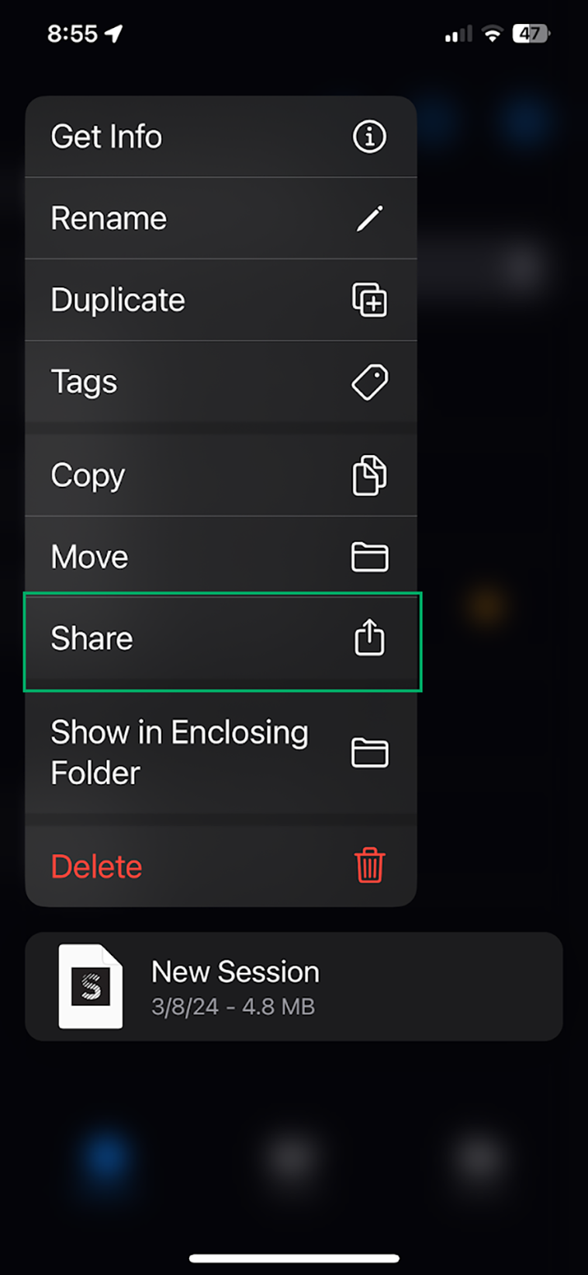This screenshot has height=1275, width=588.
Task: Tap the red Delete text
Action: 96,867
